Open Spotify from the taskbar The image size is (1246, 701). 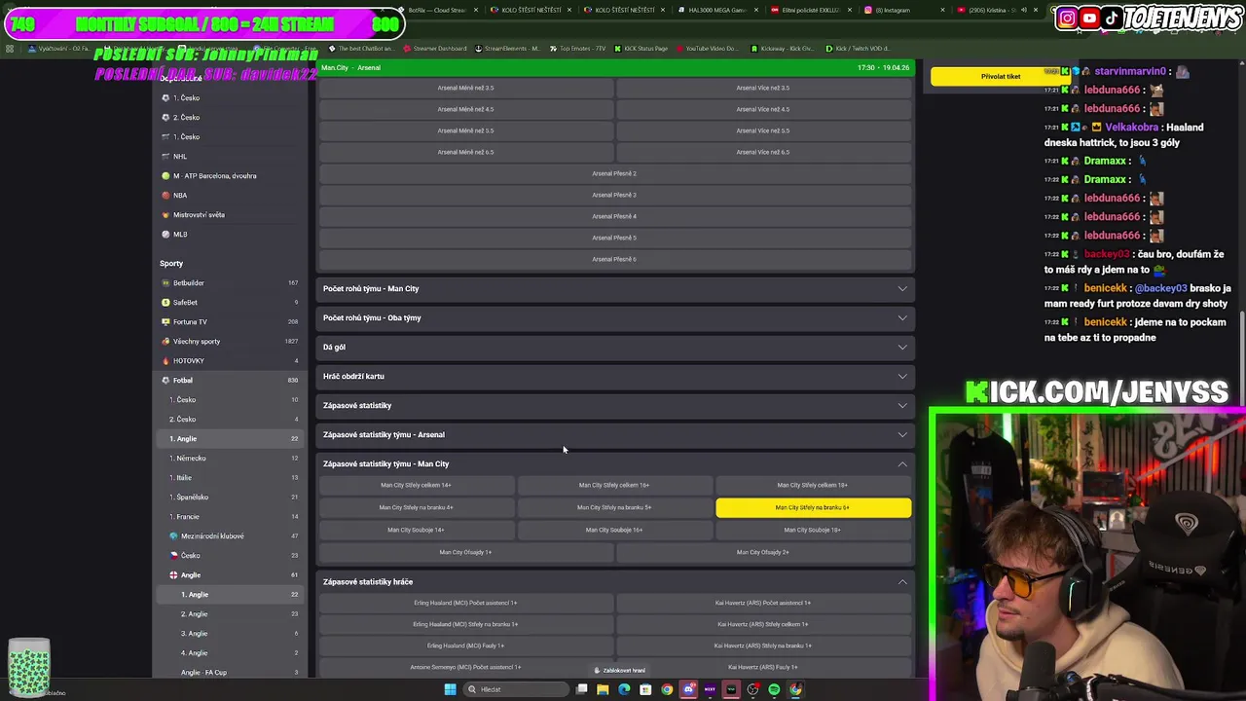[x=774, y=689]
